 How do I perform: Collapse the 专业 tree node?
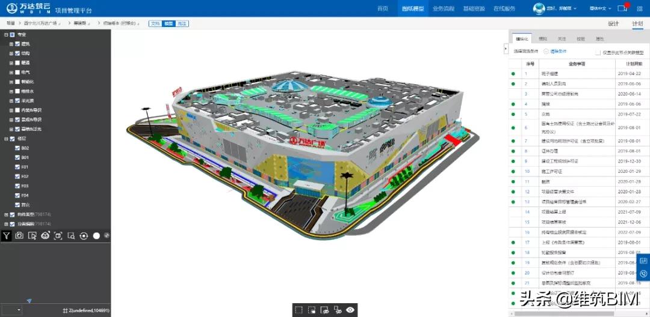point(6,35)
